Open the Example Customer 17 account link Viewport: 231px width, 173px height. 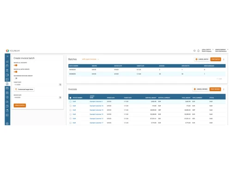click(97, 123)
